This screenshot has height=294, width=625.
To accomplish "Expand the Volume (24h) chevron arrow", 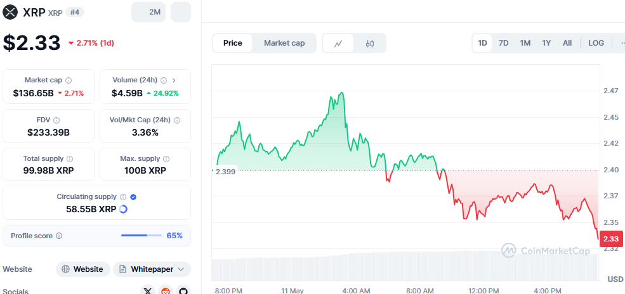I will (174, 80).
